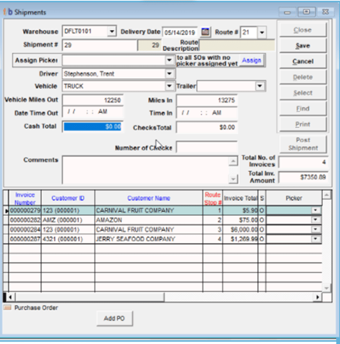Screen dimensions: 340x344
Task: Expand the Assign Picker combo box
Action: pyautogui.click(x=169, y=60)
